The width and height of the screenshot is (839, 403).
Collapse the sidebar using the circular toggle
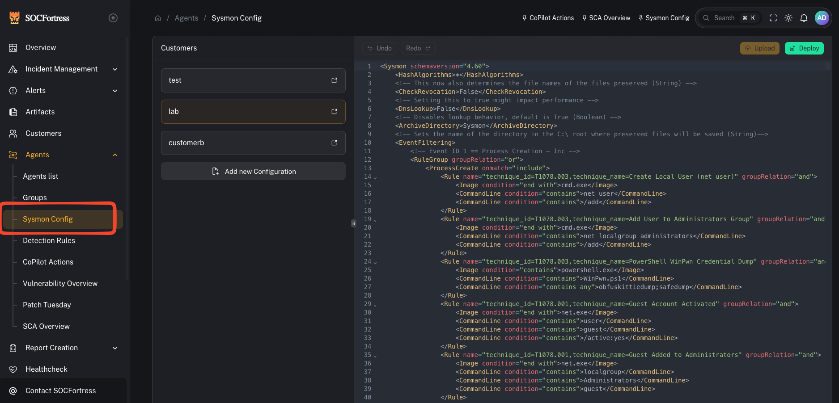coord(113,18)
